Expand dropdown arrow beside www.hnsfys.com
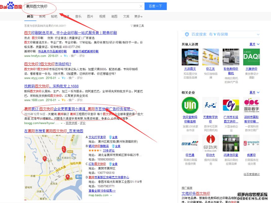The height and width of the screenshot is (203, 271). pyautogui.click(x=61, y=56)
